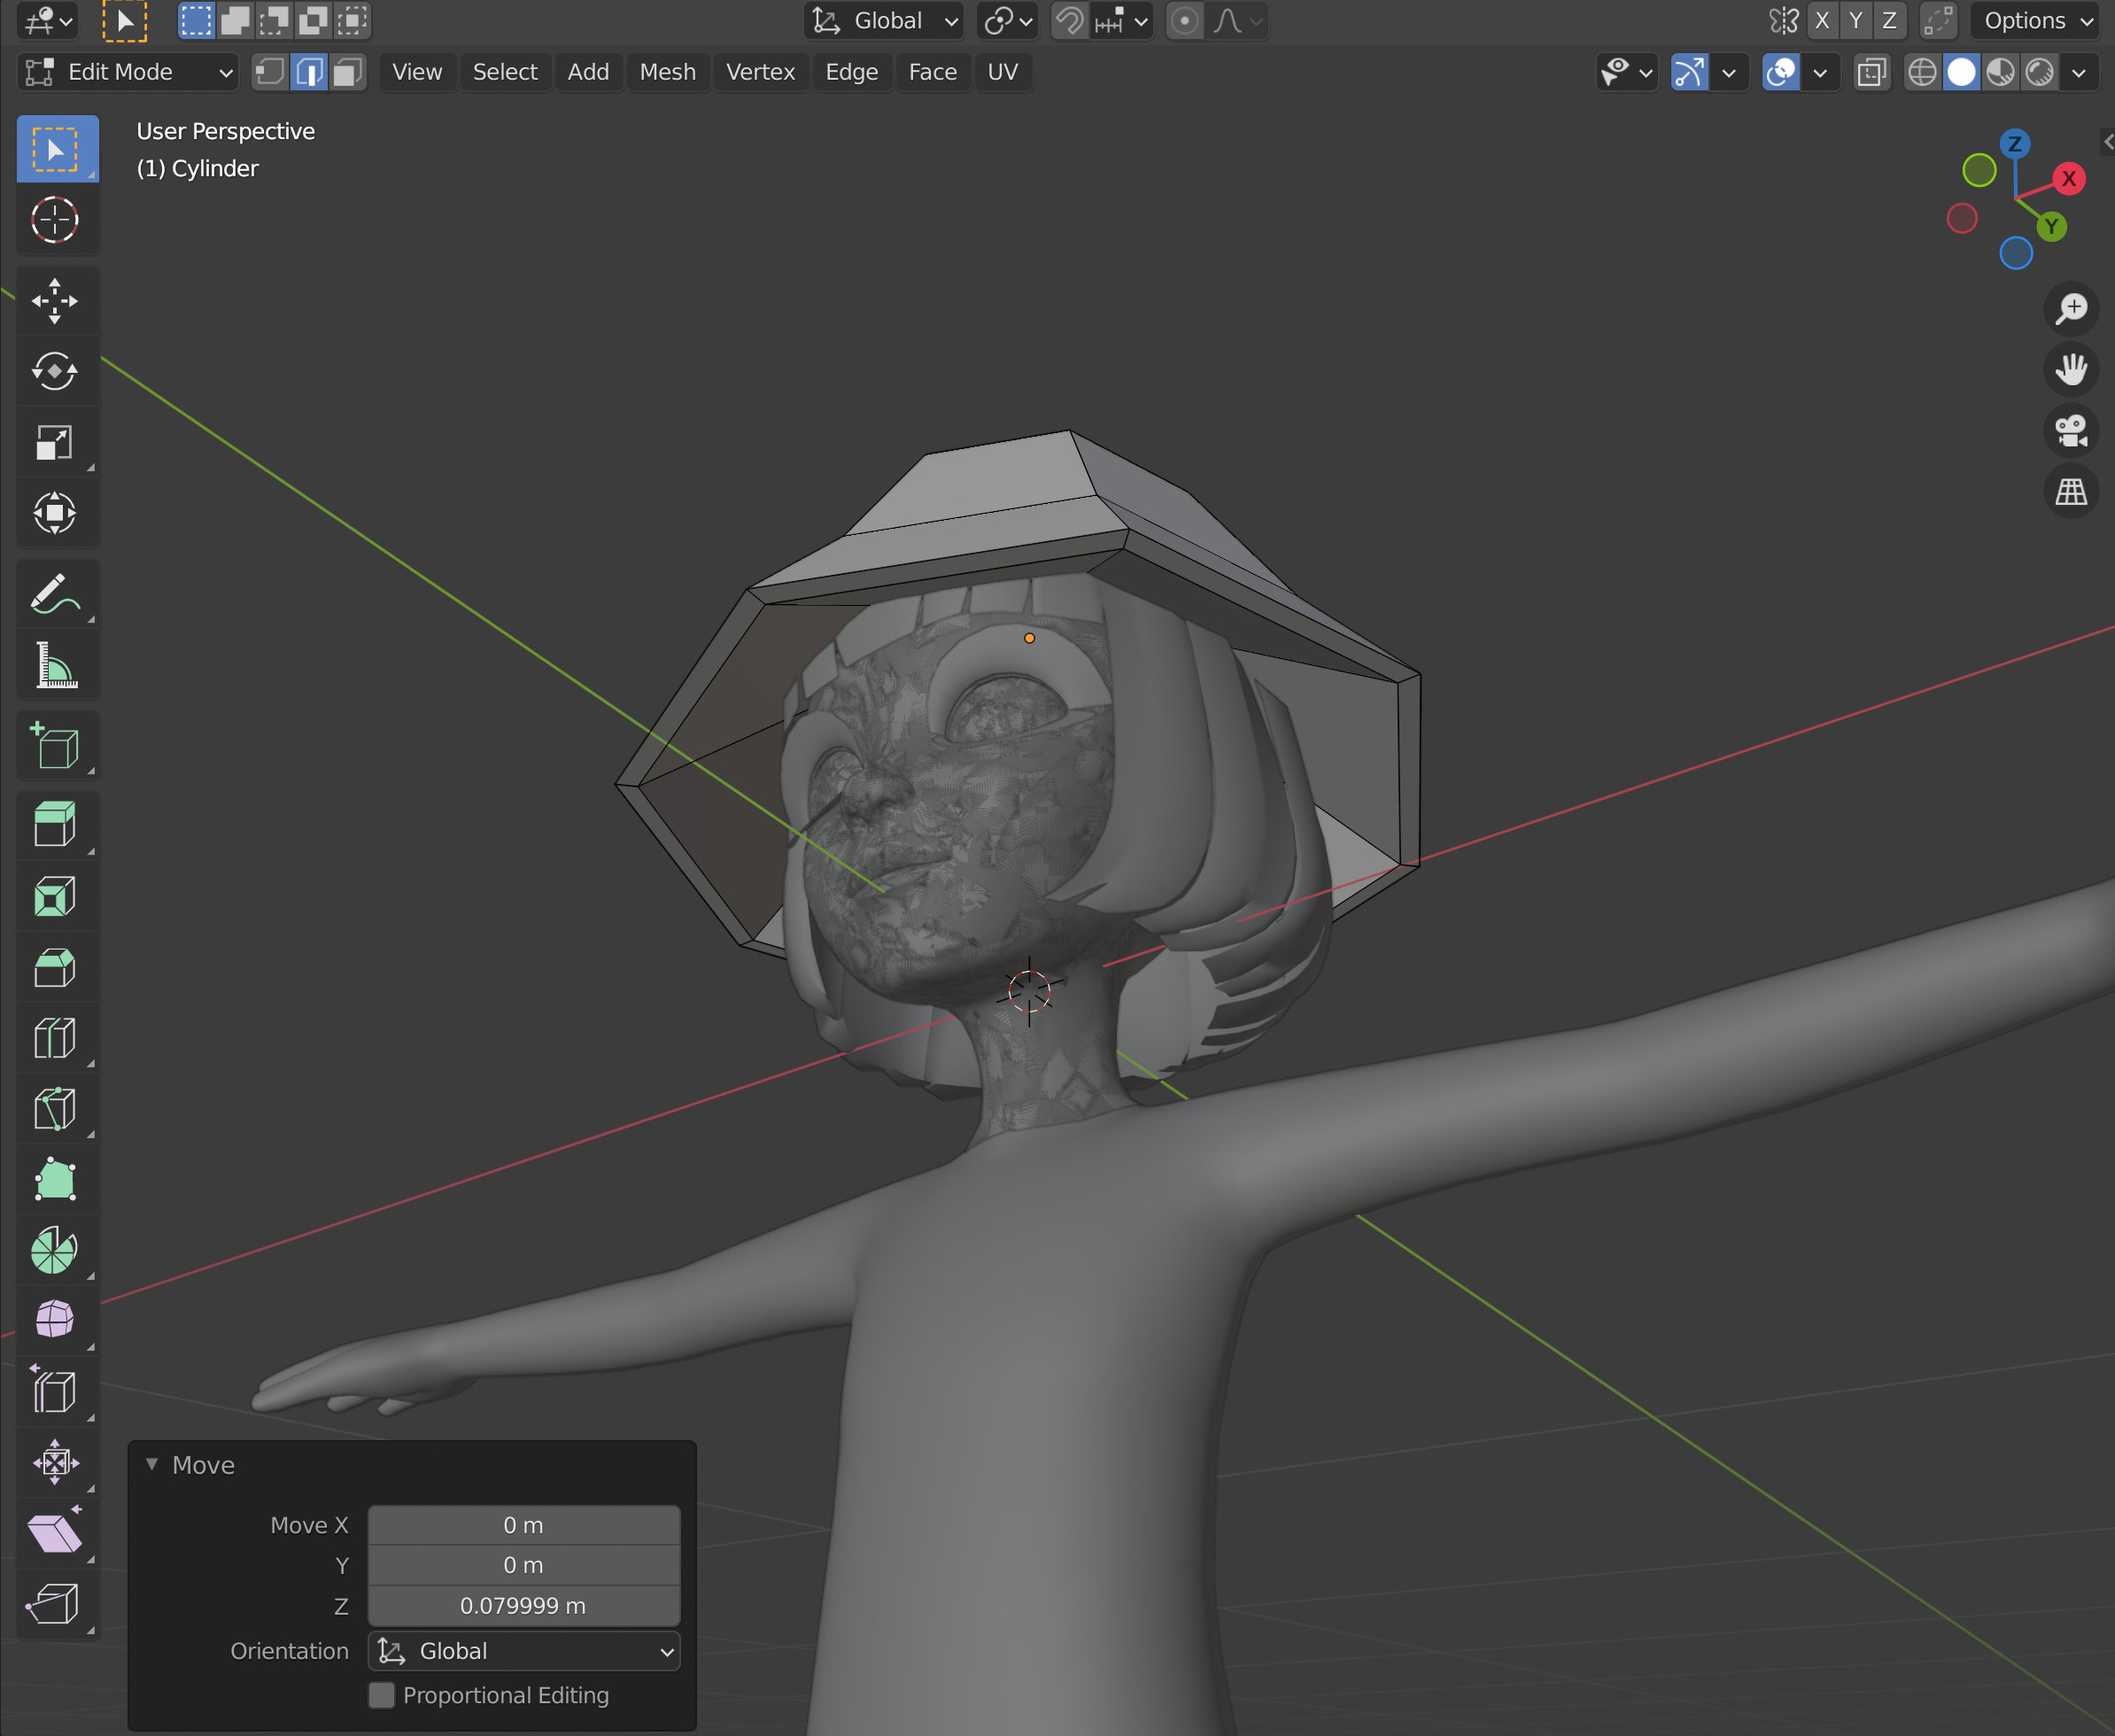
Task: Open the Mesh menu
Action: [x=668, y=72]
